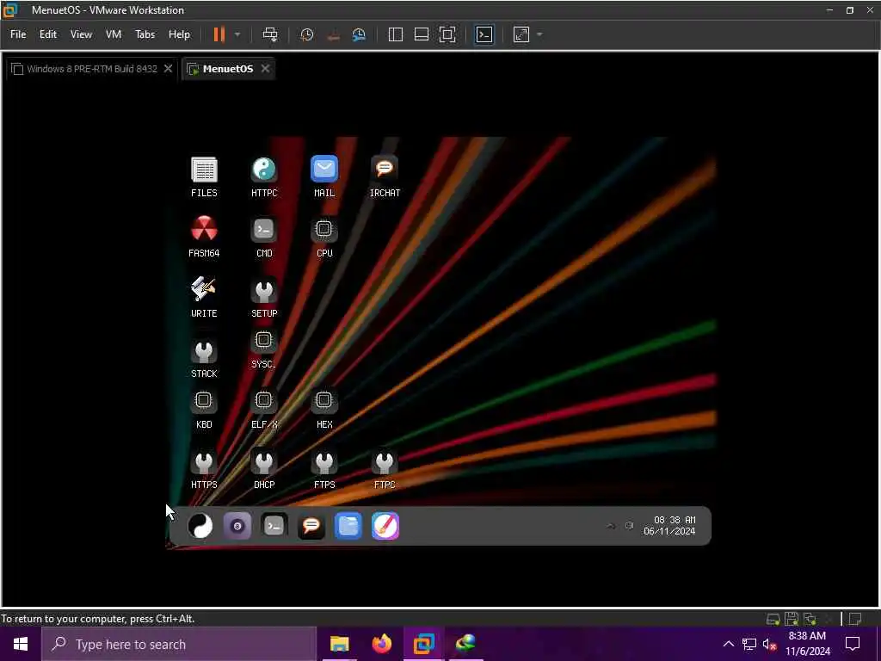Open Firefox from the taskbar
The width and height of the screenshot is (881, 661).
382,644
